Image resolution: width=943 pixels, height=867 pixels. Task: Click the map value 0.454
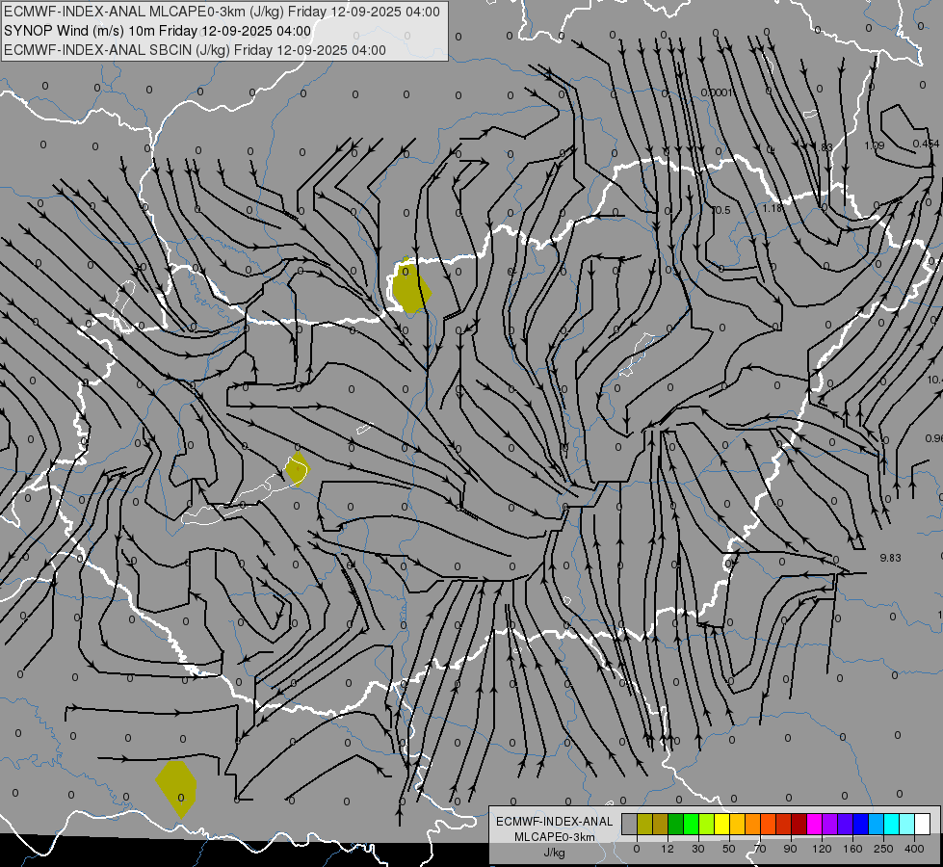tap(927, 144)
